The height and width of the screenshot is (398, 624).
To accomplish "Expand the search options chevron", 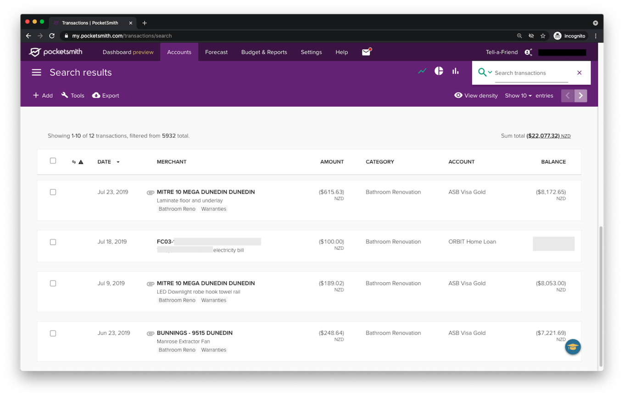I will tap(490, 73).
